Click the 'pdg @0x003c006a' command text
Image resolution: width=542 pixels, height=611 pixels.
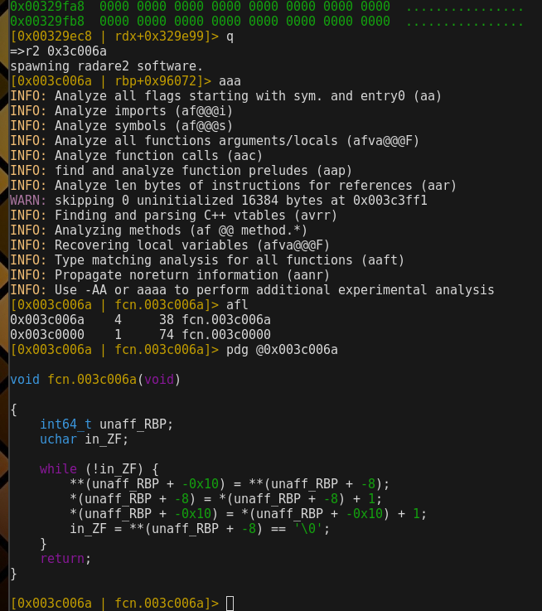click(282, 350)
